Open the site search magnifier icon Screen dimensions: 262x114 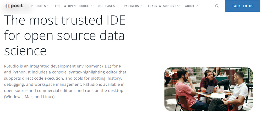(x=217, y=6)
